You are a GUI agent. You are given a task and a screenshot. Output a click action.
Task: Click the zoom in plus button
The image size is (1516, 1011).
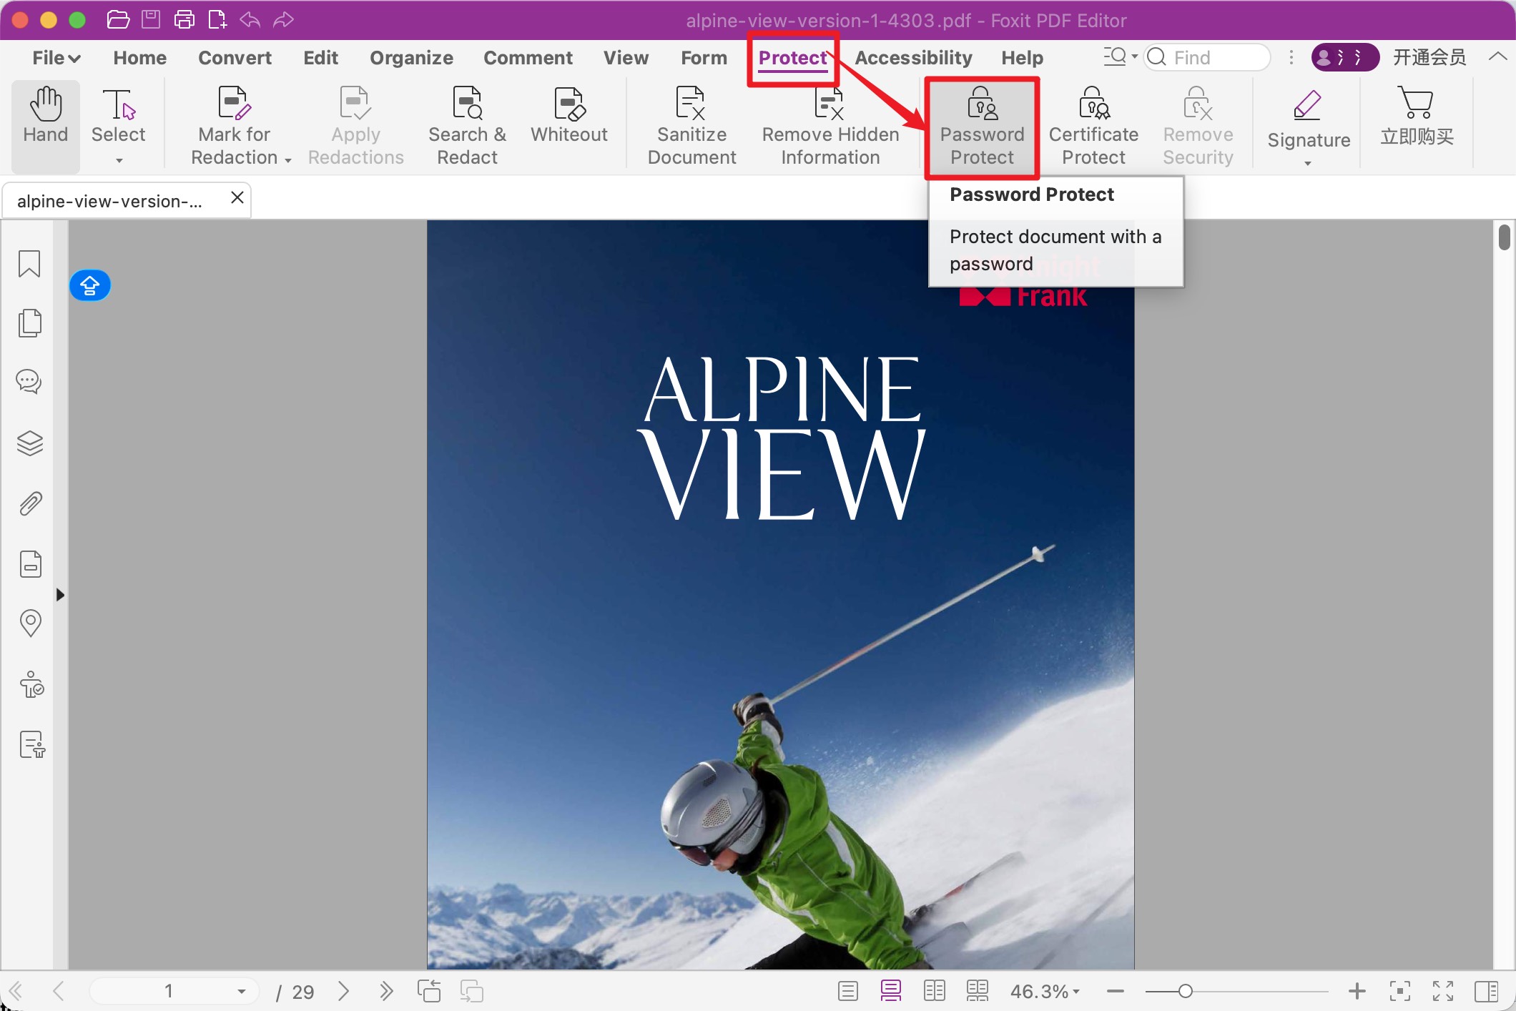[x=1357, y=991]
